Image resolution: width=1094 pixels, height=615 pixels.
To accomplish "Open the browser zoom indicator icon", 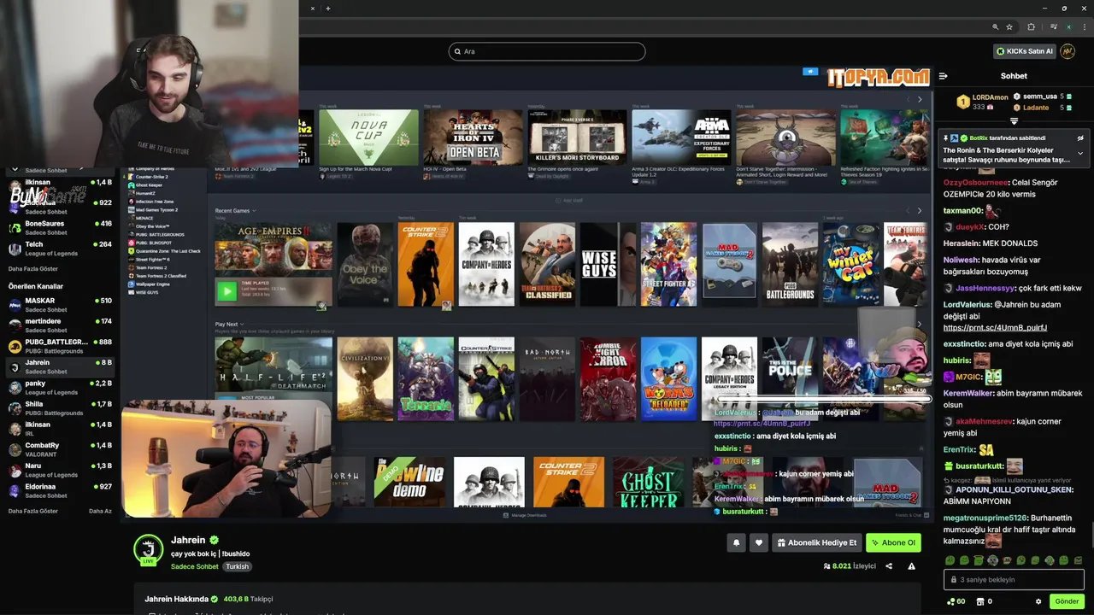I will click(x=996, y=26).
